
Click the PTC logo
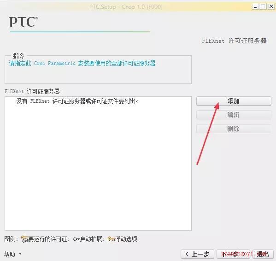click(23, 22)
